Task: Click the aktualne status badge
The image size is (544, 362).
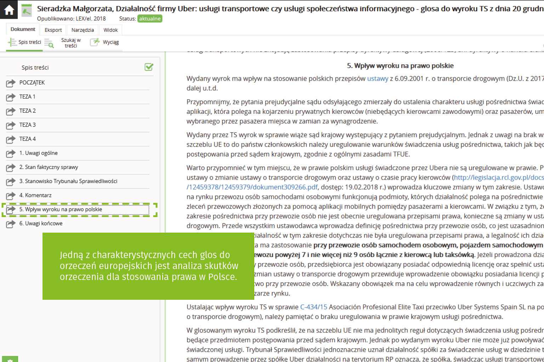Action: pos(150,19)
